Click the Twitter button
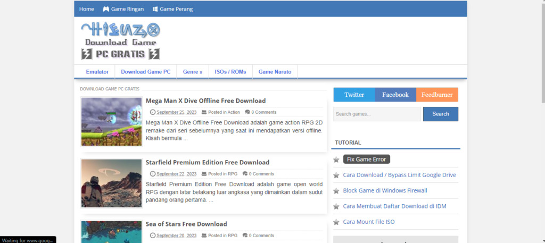545x243 pixels. coord(354,95)
